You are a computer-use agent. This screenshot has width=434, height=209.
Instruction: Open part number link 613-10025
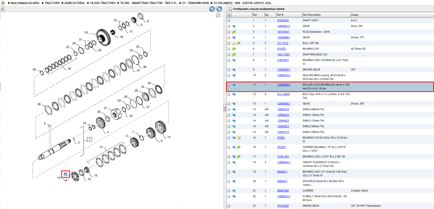click(283, 94)
